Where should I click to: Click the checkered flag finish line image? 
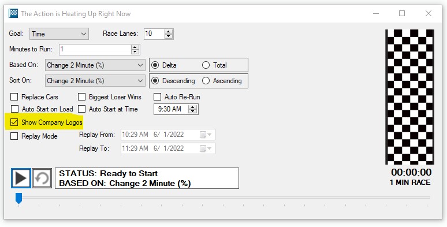pos(409,97)
